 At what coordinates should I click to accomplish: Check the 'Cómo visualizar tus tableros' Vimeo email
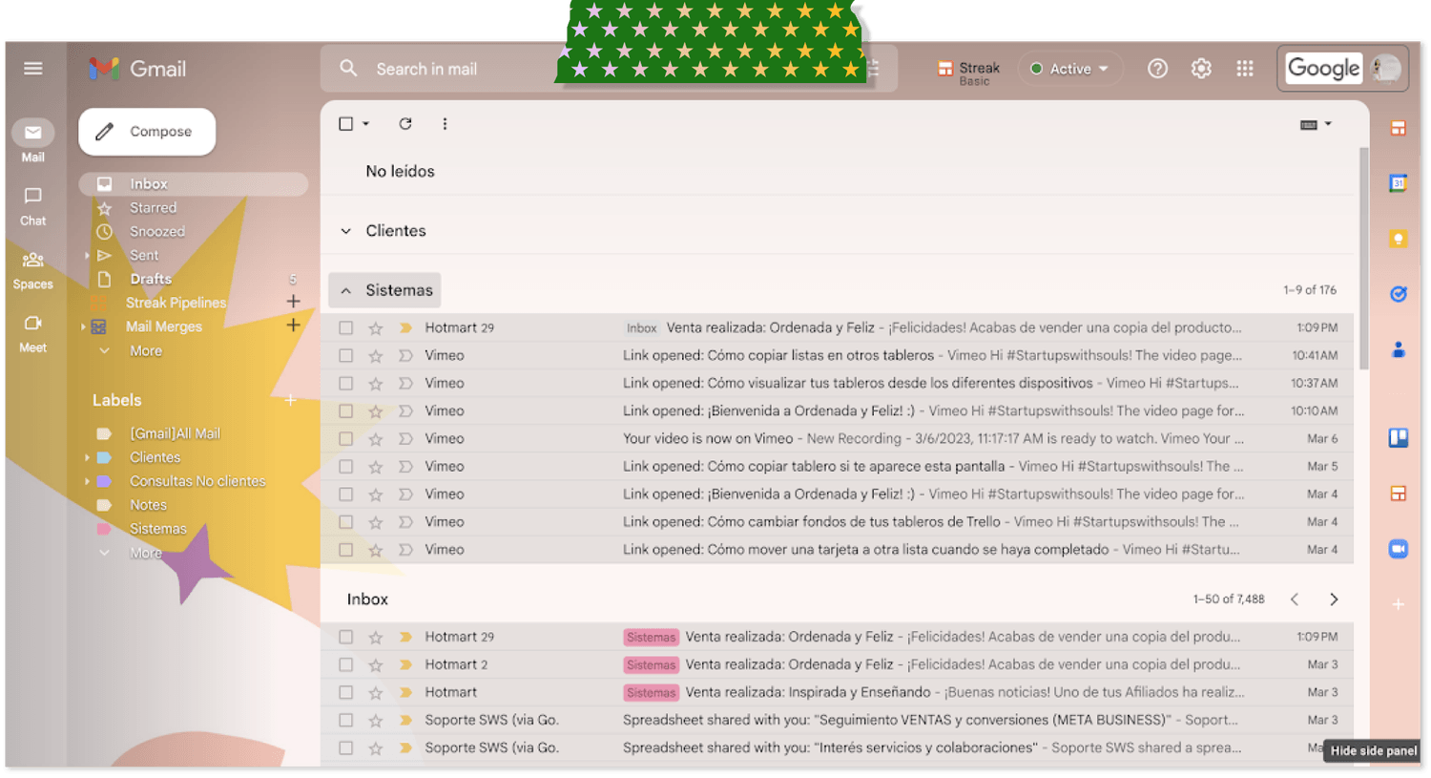345,383
